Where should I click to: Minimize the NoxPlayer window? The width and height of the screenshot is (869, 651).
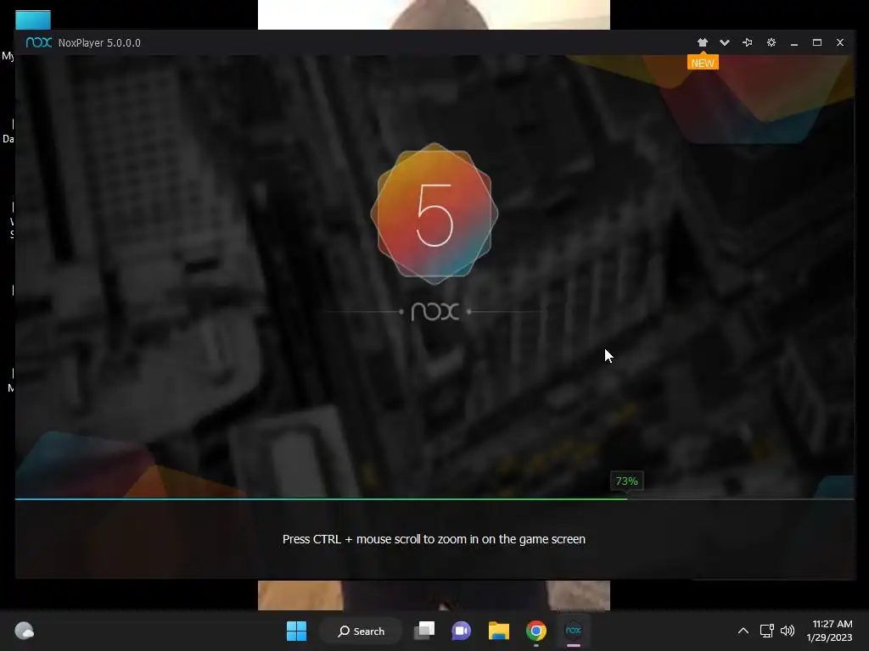click(x=794, y=43)
